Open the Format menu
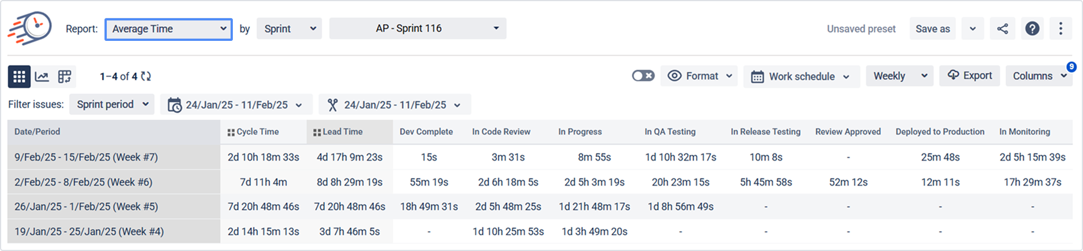 tap(700, 76)
